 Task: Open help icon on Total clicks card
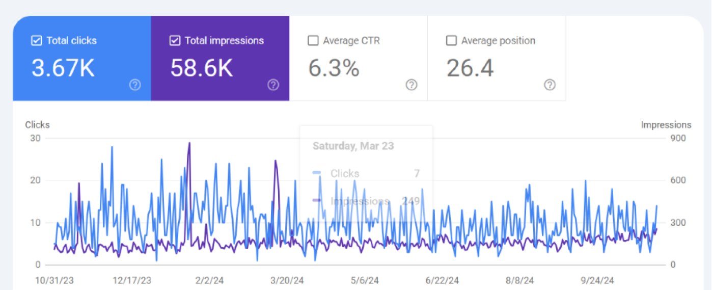[135, 85]
